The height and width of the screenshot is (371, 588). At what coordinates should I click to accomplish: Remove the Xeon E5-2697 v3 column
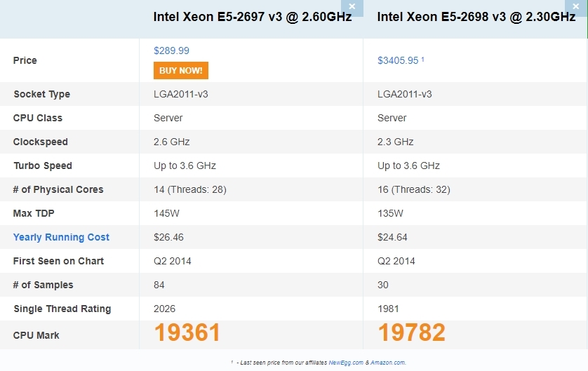[352, 6]
